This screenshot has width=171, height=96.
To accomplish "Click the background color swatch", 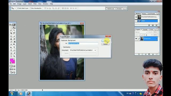I will coord(14,62).
